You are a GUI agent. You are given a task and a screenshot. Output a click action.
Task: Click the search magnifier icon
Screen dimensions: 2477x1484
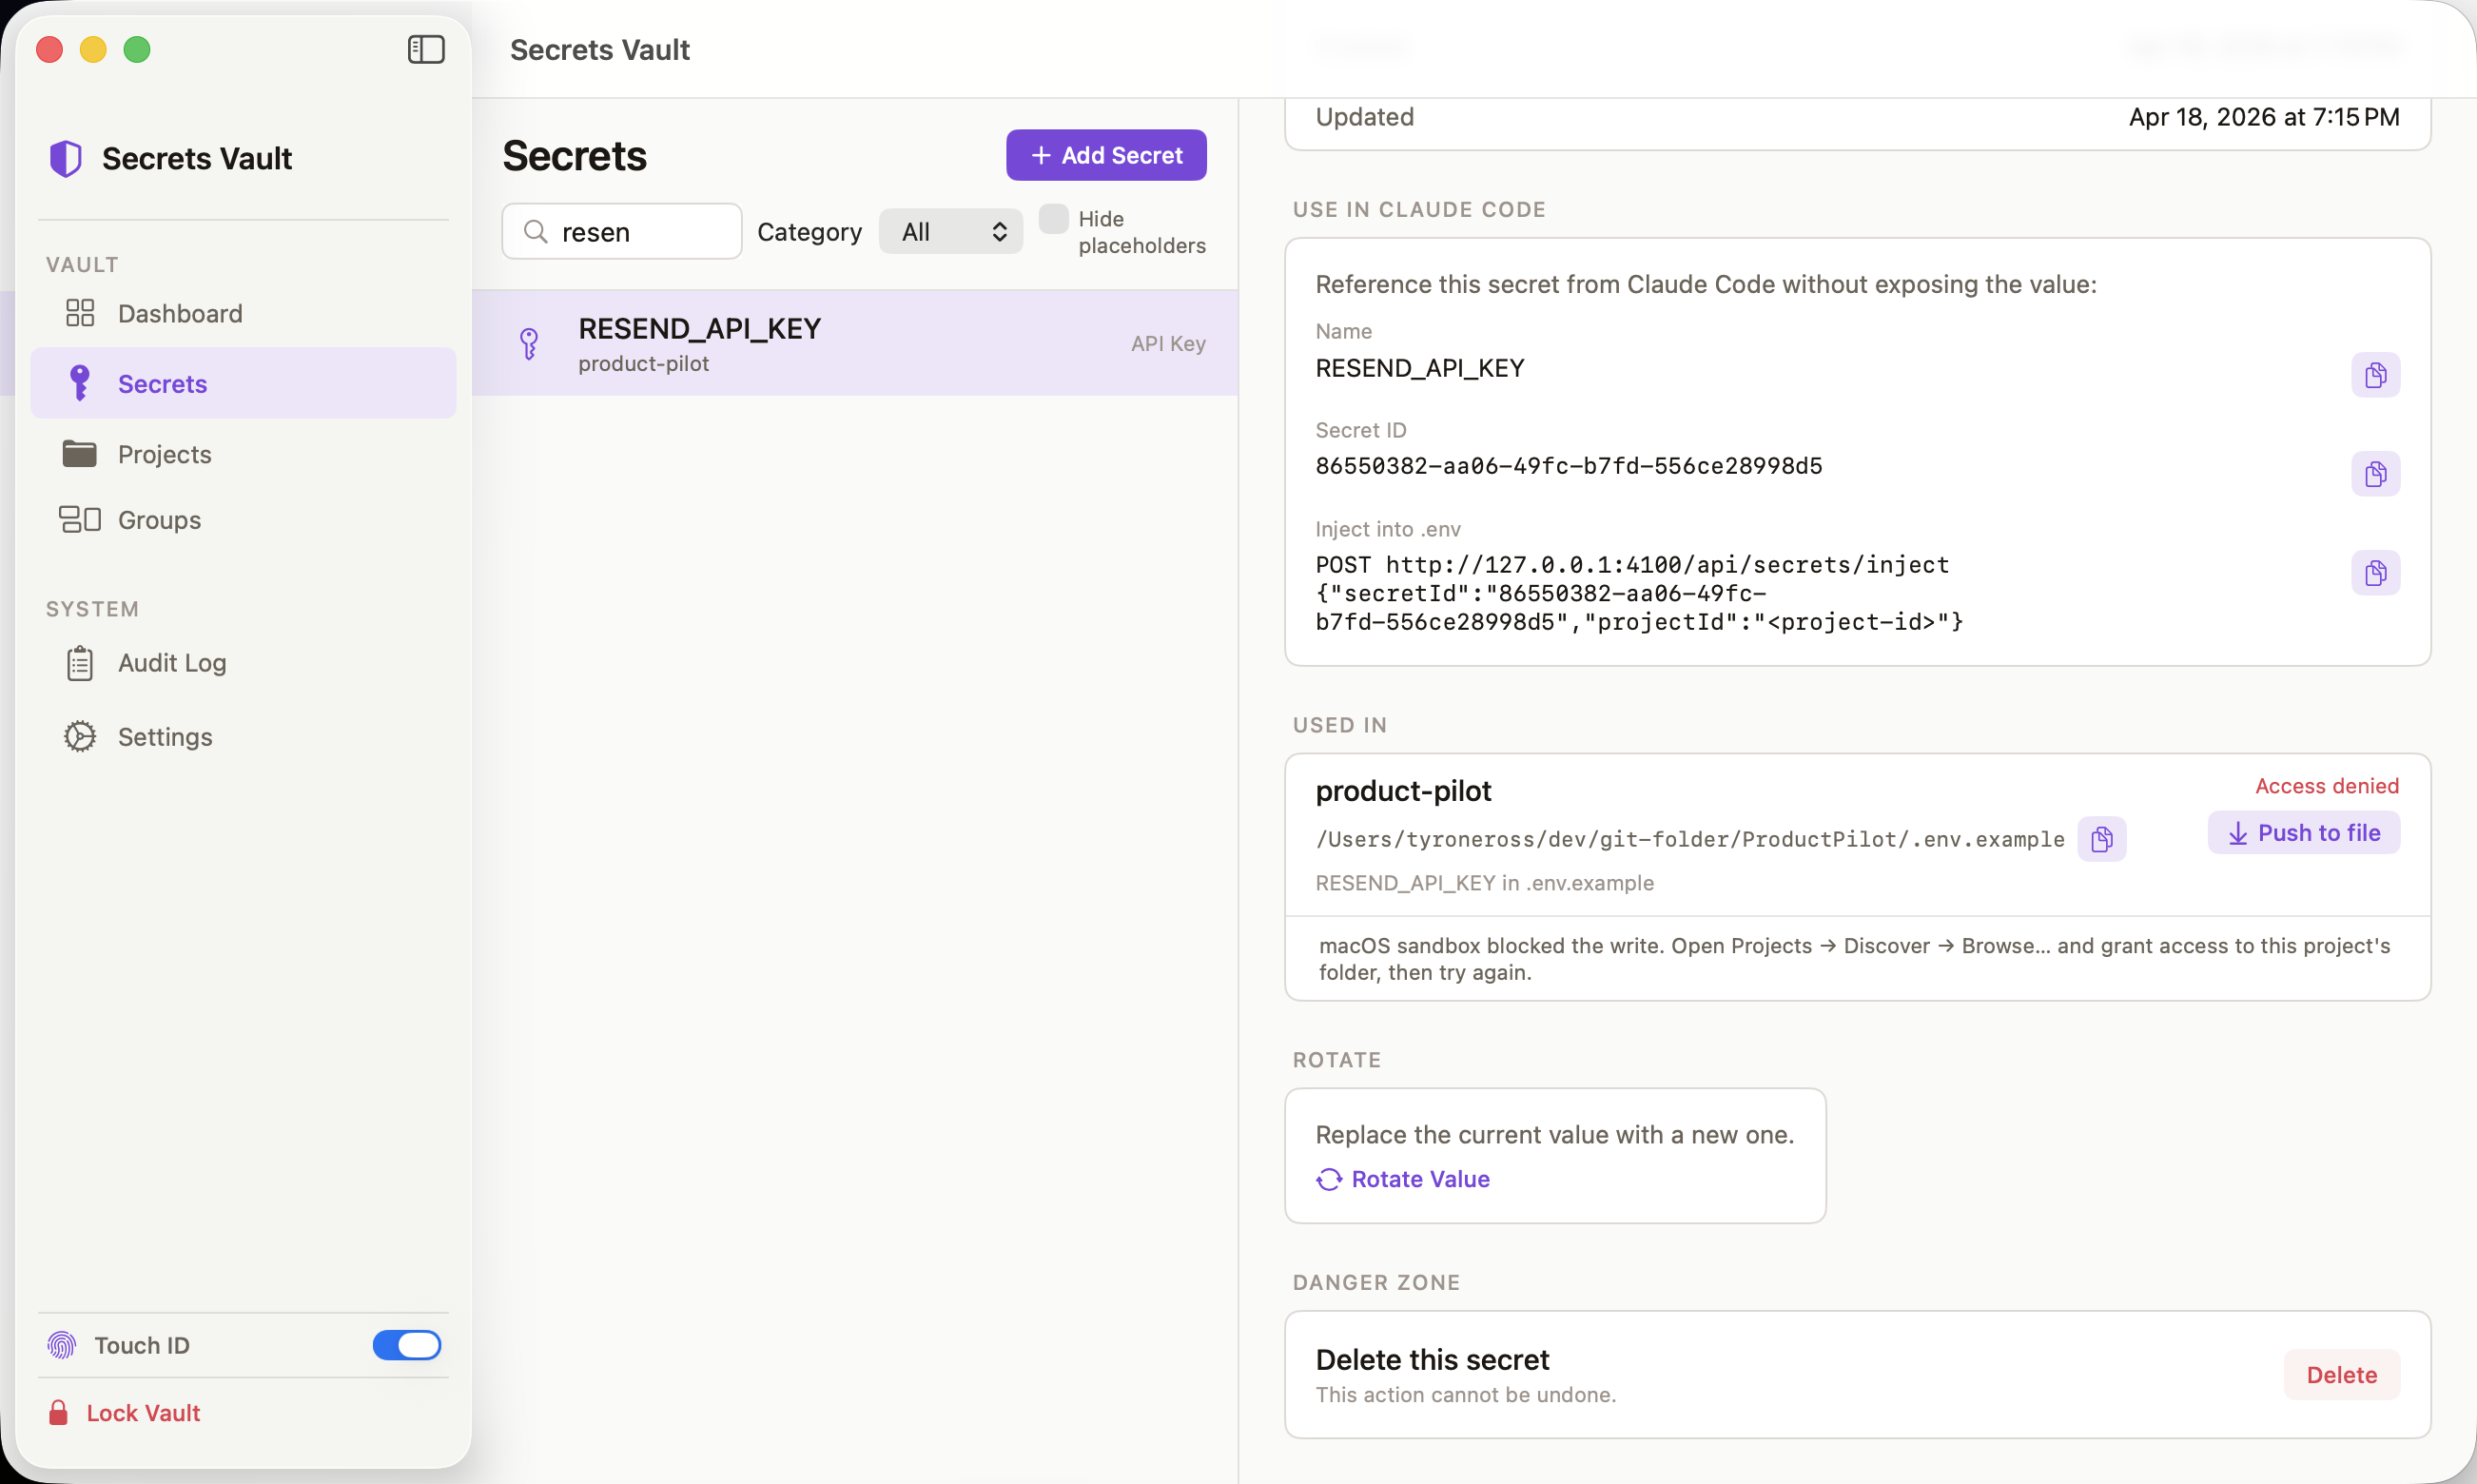click(x=536, y=232)
